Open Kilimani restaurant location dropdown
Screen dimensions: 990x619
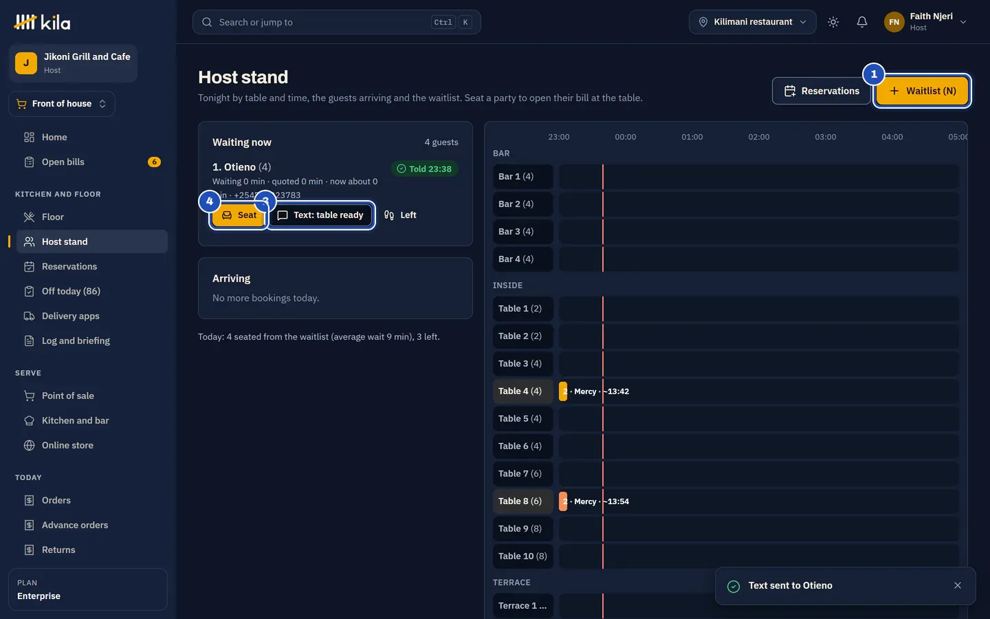[x=752, y=22]
